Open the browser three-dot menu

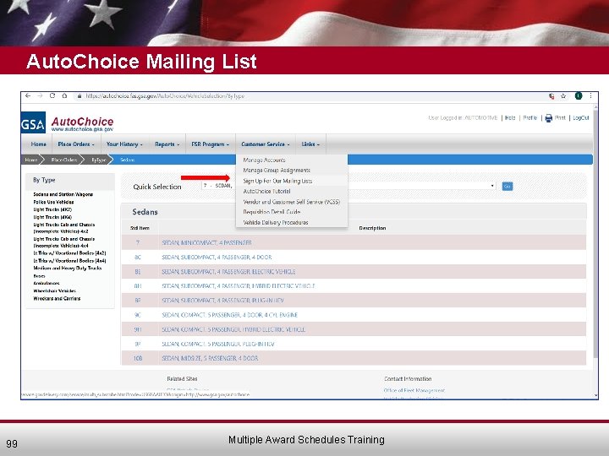[x=590, y=95]
